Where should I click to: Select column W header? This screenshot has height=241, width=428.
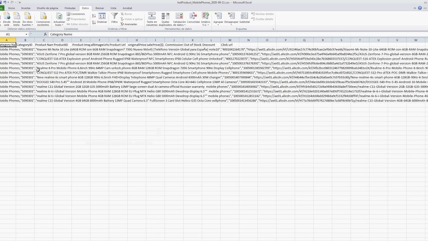(416, 40)
